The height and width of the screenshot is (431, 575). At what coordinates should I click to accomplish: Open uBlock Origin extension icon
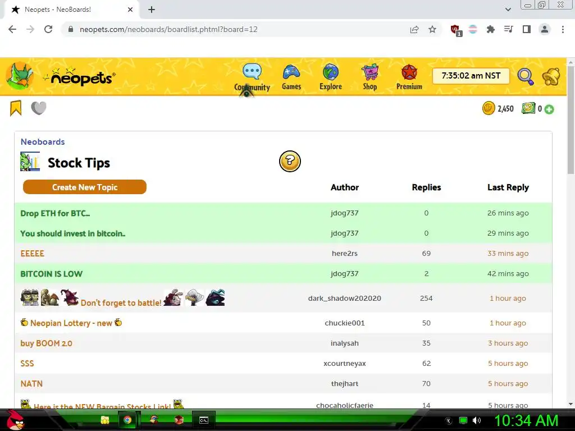[456, 30]
